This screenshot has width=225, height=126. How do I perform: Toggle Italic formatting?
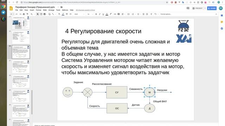tap(99, 14)
